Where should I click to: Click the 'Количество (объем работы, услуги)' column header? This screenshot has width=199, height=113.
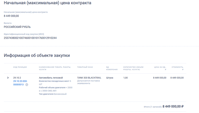[133, 68]
